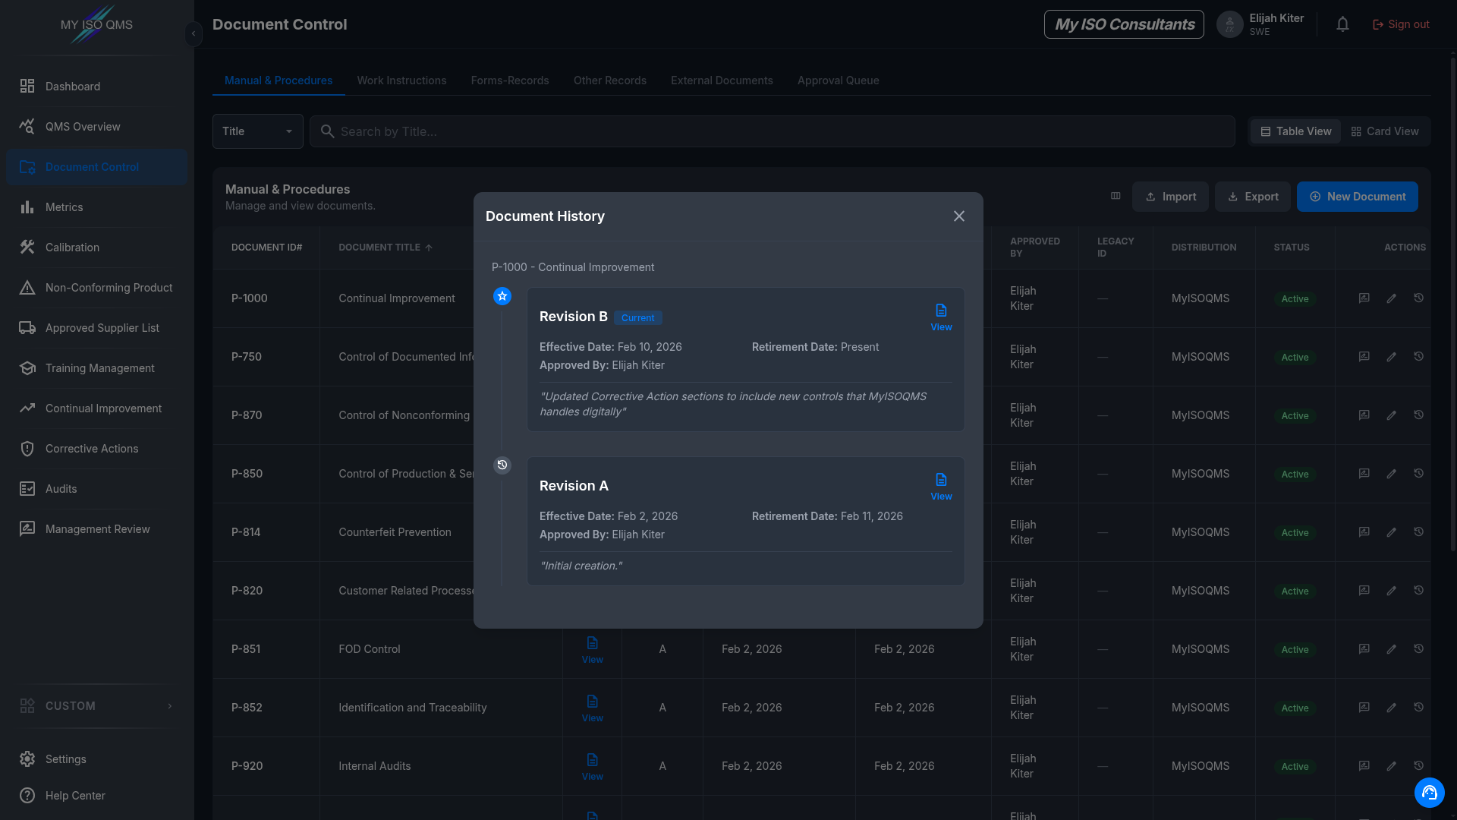Edit the P-850 document row
The image size is (1457, 820).
click(x=1391, y=474)
